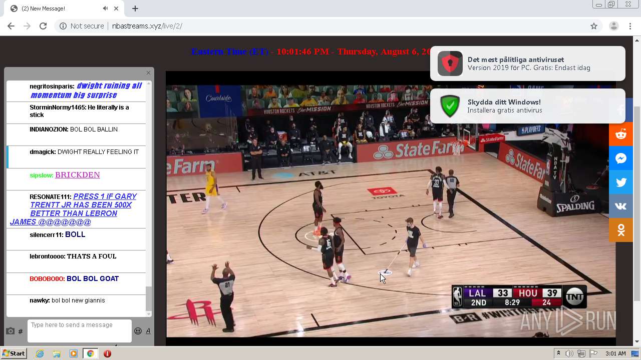Open Chrome three-dot menu
This screenshot has width=641, height=360.
click(x=630, y=26)
